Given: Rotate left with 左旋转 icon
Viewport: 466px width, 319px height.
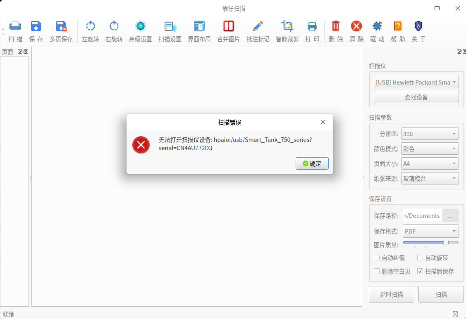Looking at the screenshot, I should (90, 26).
